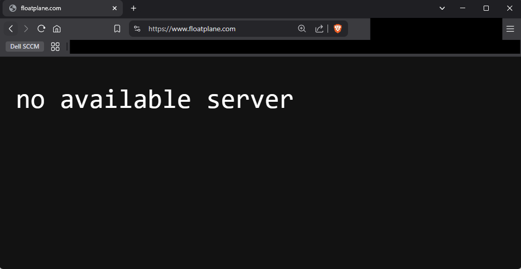The image size is (521, 269).
Task: Open the zoom magnifier icon in address bar
Action: (x=302, y=29)
